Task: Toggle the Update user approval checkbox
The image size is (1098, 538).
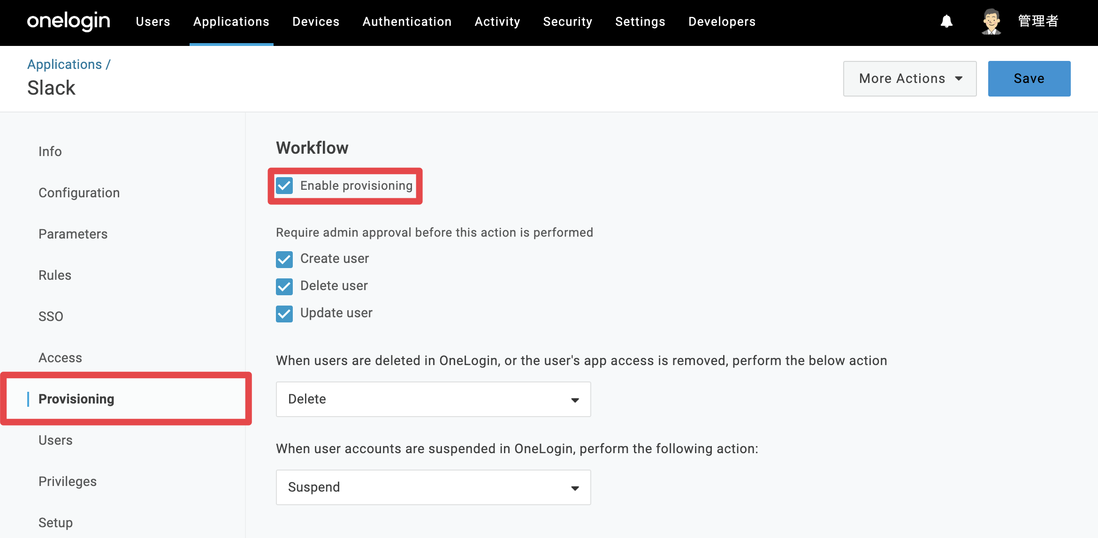Action: click(x=284, y=314)
